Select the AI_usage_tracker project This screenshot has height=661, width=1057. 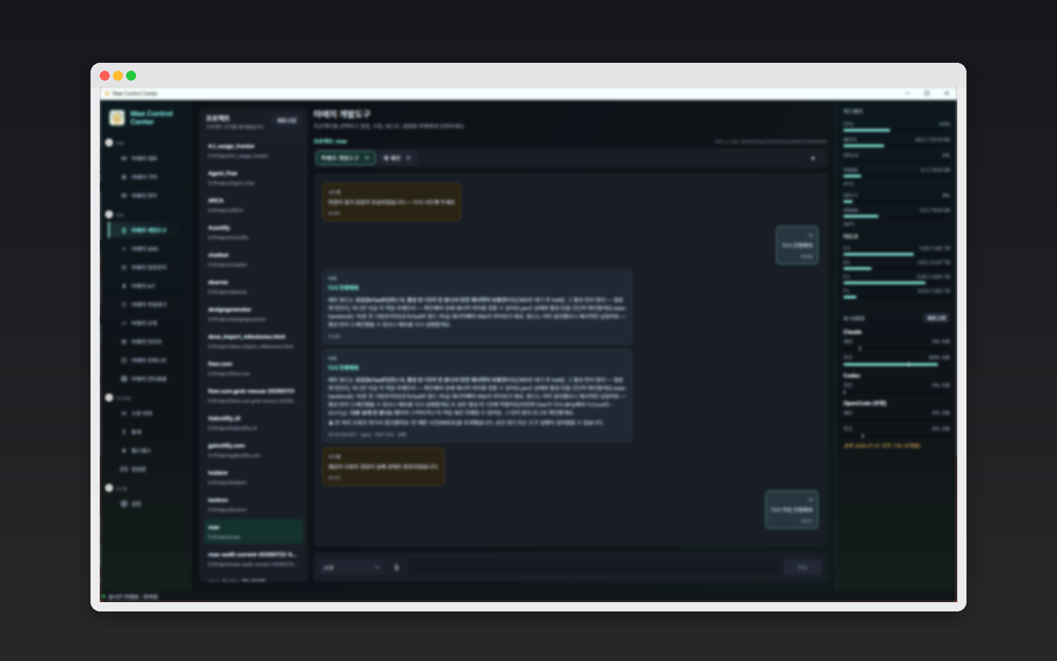click(253, 151)
